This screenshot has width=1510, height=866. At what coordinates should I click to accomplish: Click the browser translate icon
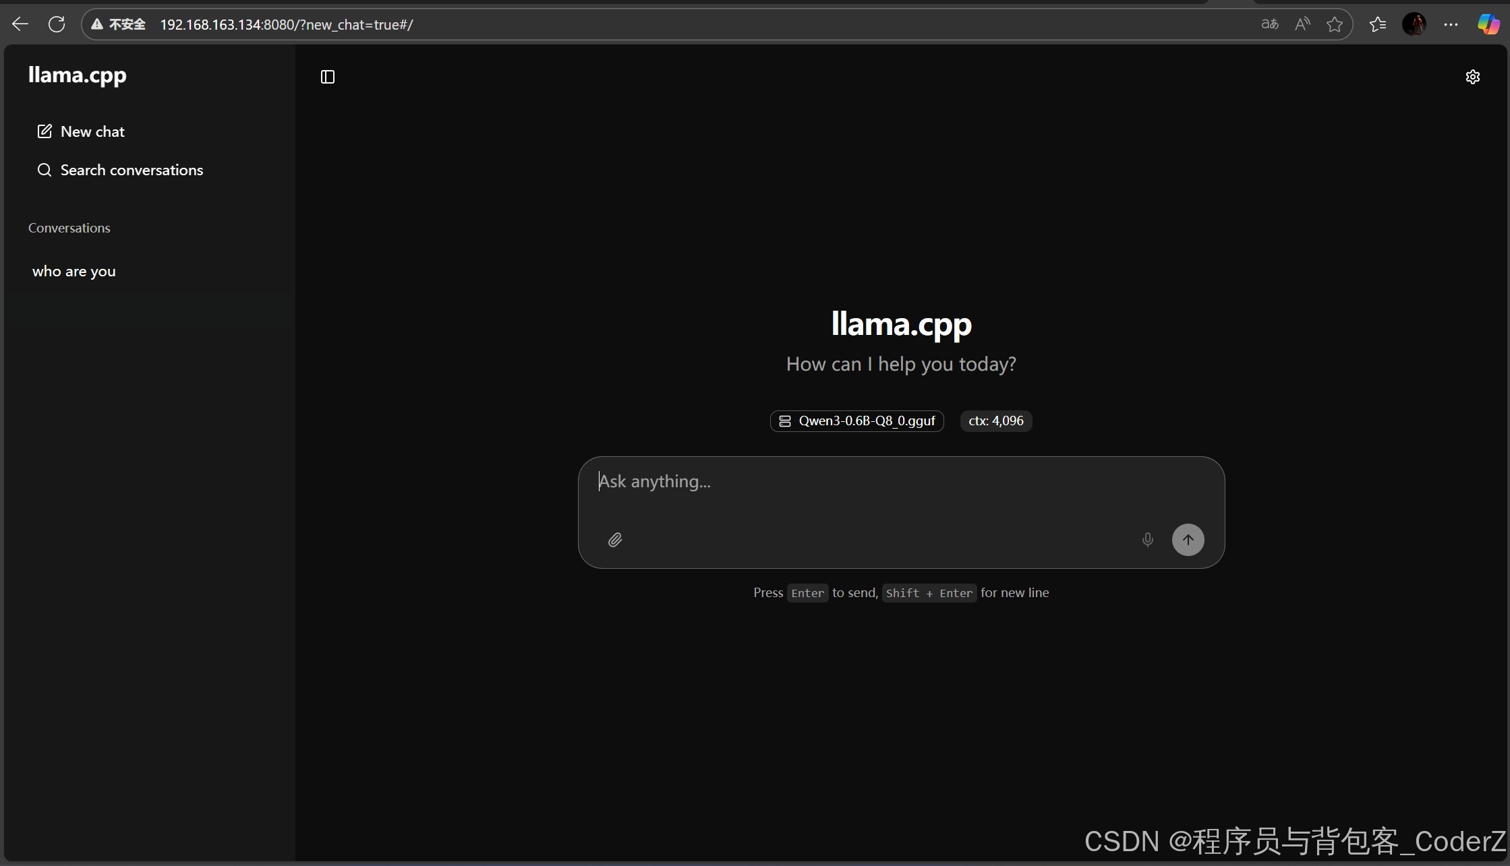point(1269,25)
